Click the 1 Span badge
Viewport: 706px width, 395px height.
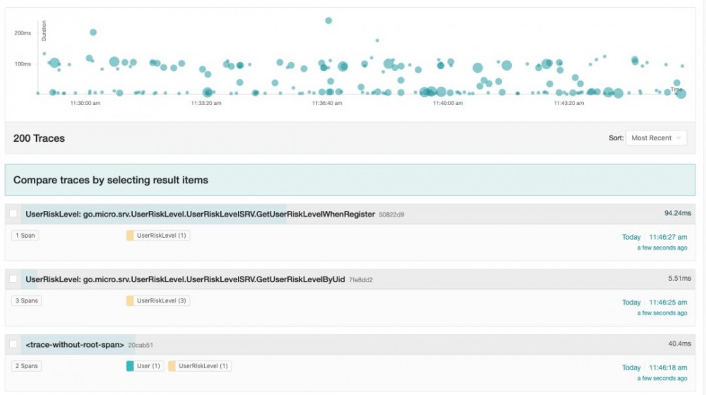click(25, 236)
